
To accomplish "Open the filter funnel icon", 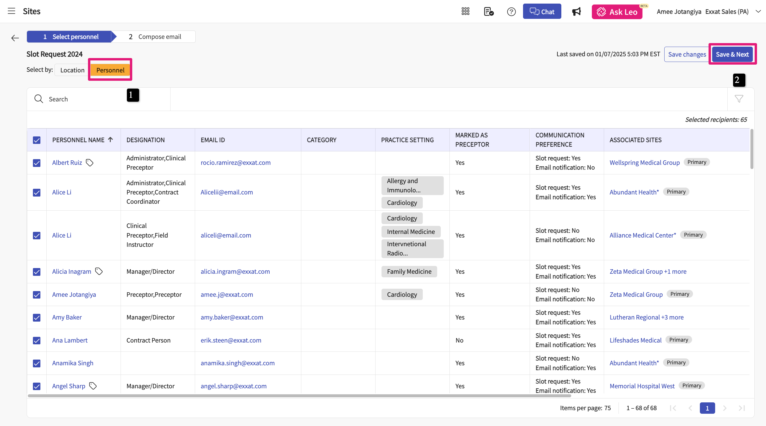I will [739, 99].
